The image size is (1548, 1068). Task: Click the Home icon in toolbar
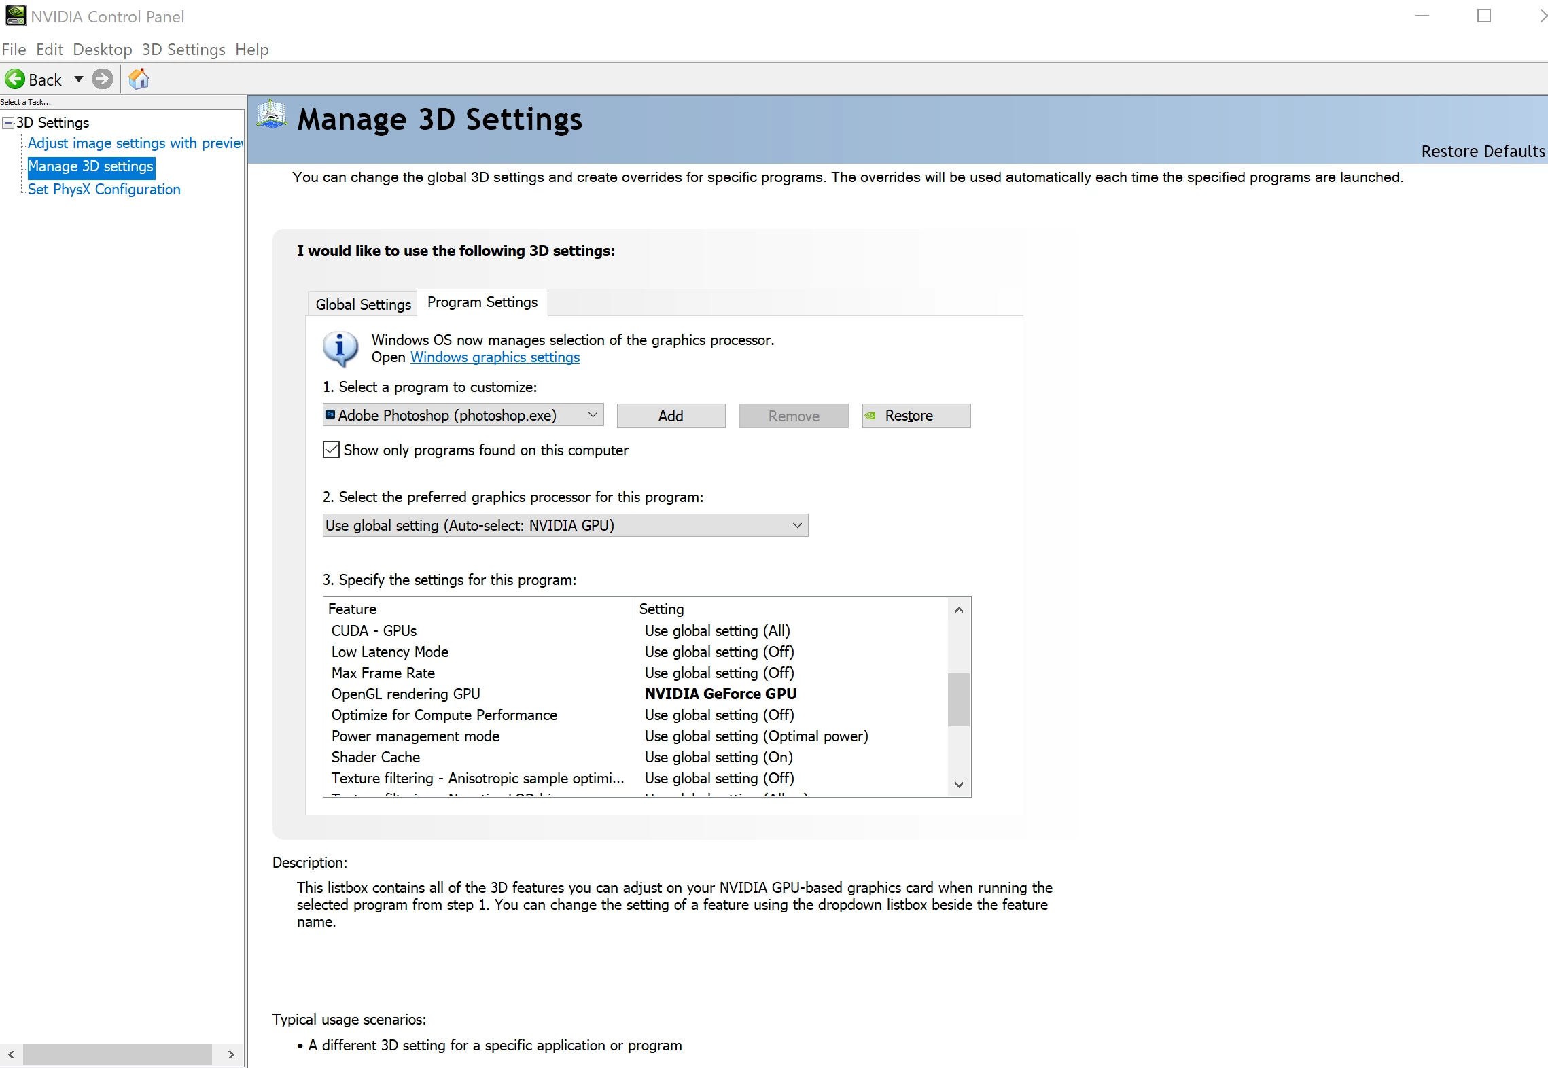(139, 79)
